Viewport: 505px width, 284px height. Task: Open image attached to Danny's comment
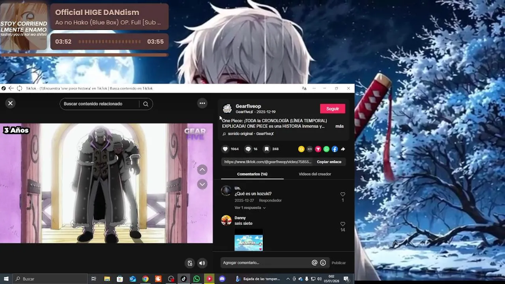click(x=249, y=240)
